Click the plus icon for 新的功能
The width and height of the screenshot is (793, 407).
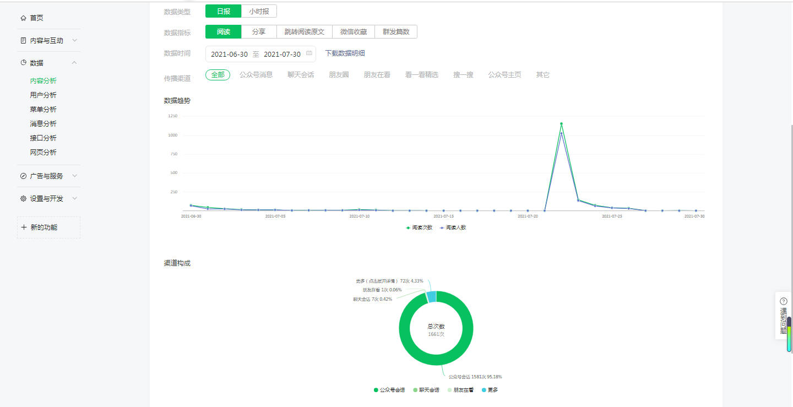click(x=24, y=227)
